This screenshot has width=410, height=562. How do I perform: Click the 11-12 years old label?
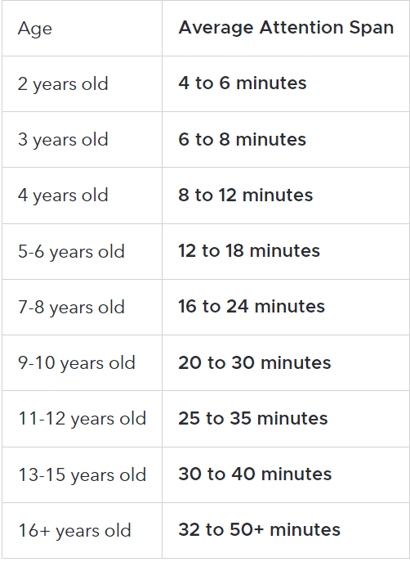82,419
